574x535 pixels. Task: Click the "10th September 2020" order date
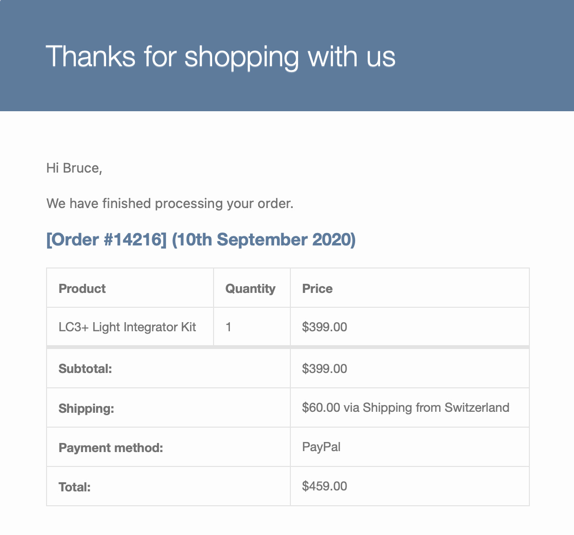(x=263, y=239)
